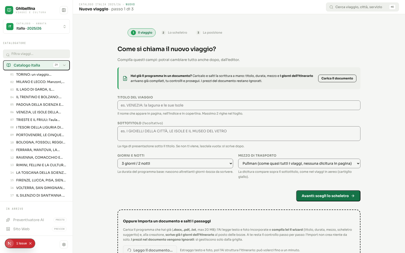Viewport: 405px width, 253px height.
Task: Click Avanti: scegli lo scheletro
Action: coord(328,196)
